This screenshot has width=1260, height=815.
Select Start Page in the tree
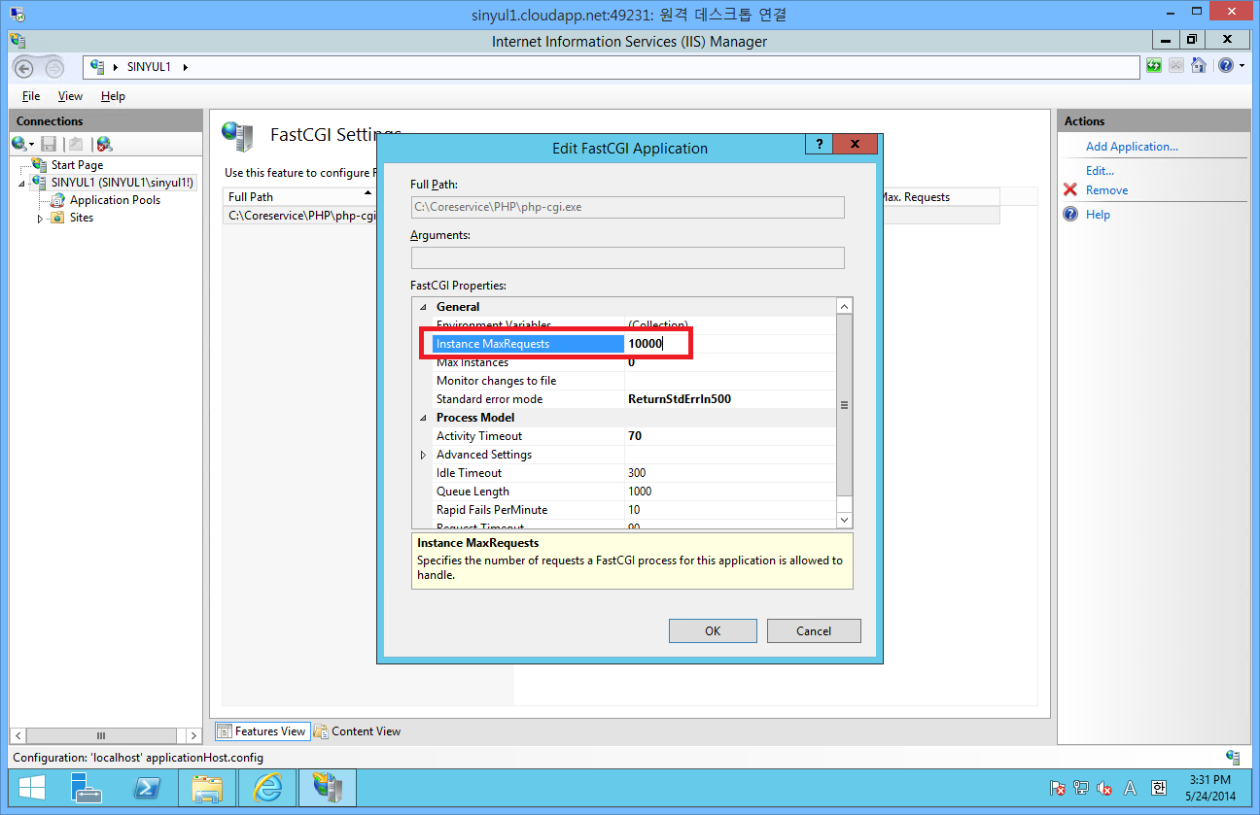pyautogui.click(x=77, y=165)
